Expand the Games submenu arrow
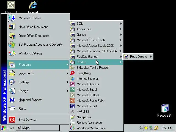The height and width of the screenshot is (132, 176). (x=121, y=35)
